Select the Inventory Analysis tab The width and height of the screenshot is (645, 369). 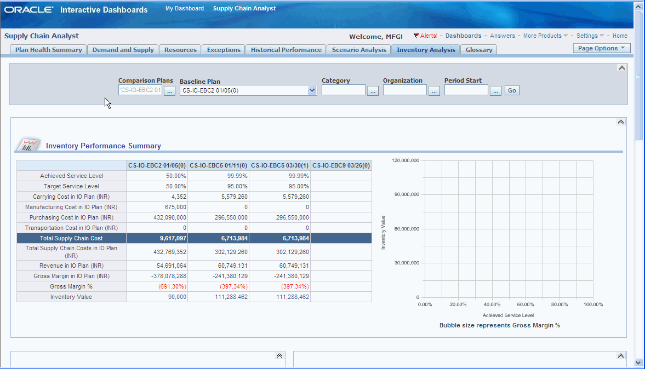coord(426,50)
